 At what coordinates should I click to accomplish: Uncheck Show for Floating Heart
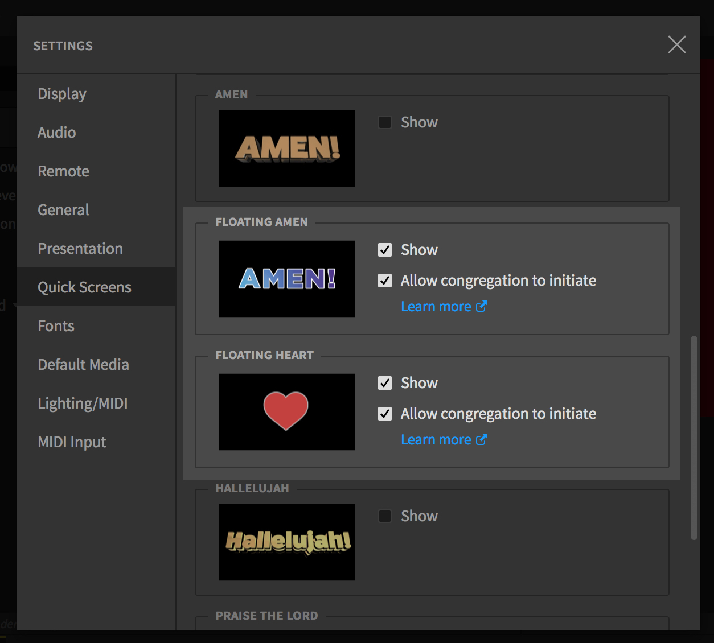[x=385, y=383]
